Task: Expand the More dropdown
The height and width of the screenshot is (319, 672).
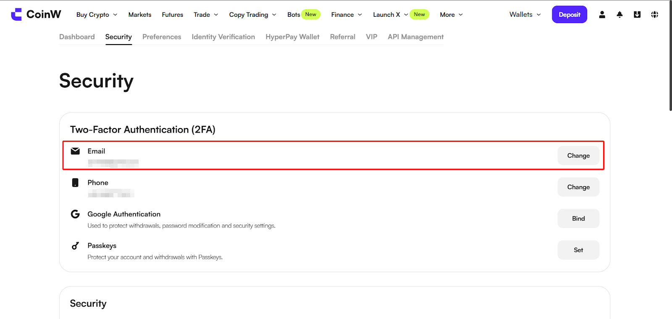Action: [x=451, y=15]
